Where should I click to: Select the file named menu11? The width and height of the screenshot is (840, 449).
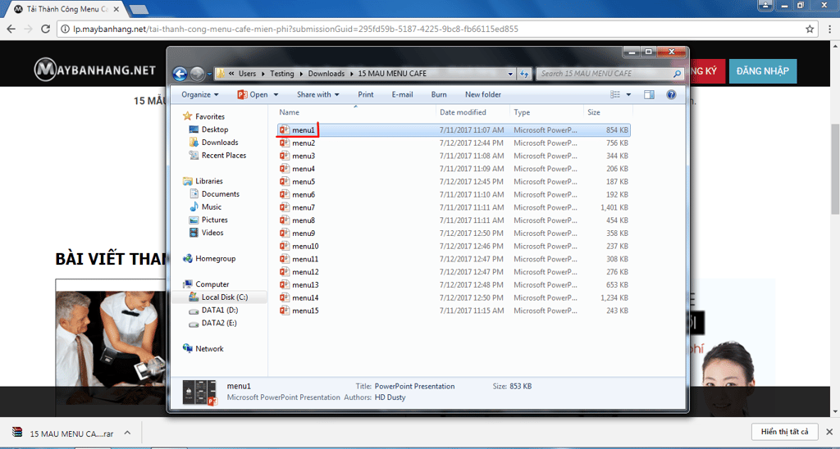coord(305,259)
